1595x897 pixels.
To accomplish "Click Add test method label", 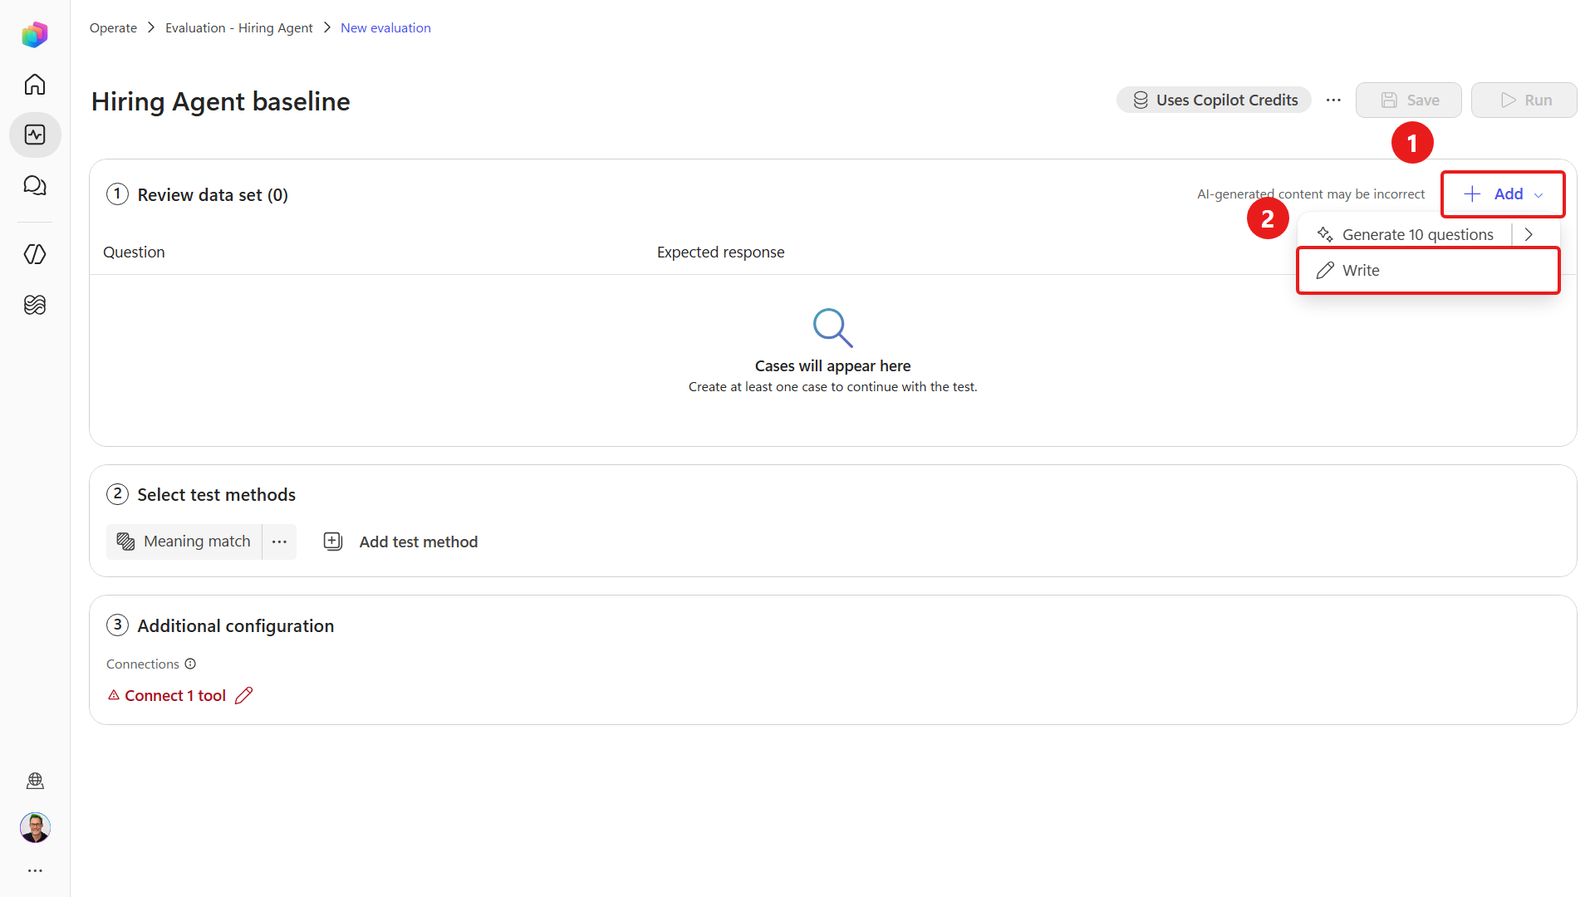I will pyautogui.click(x=419, y=542).
